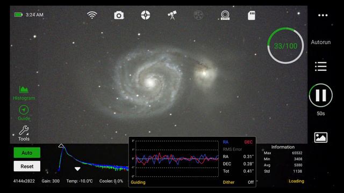Tap the galaxy core in the preview
The width and height of the screenshot is (344, 193).
click(150, 83)
